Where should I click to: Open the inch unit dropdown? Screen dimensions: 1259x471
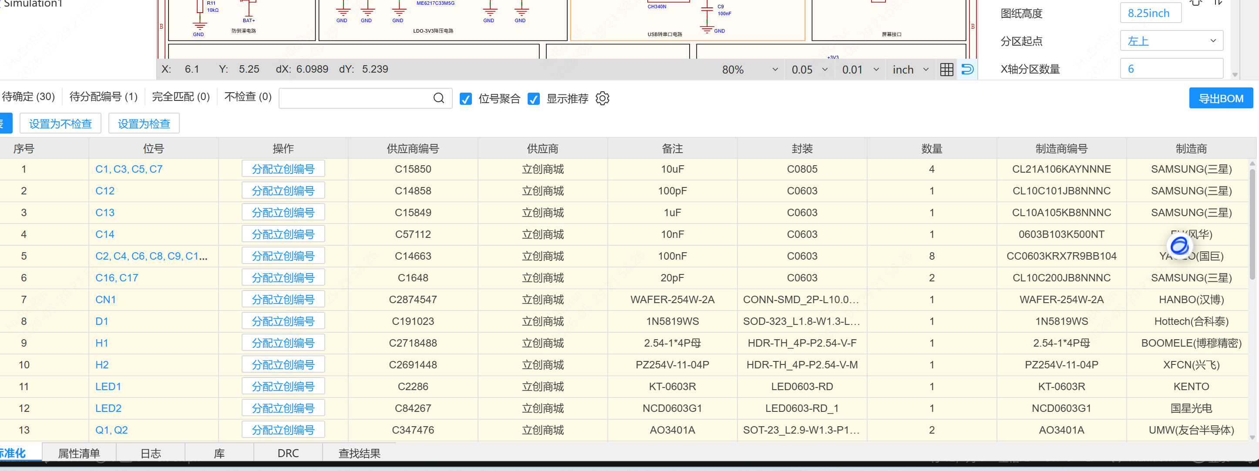pos(910,70)
